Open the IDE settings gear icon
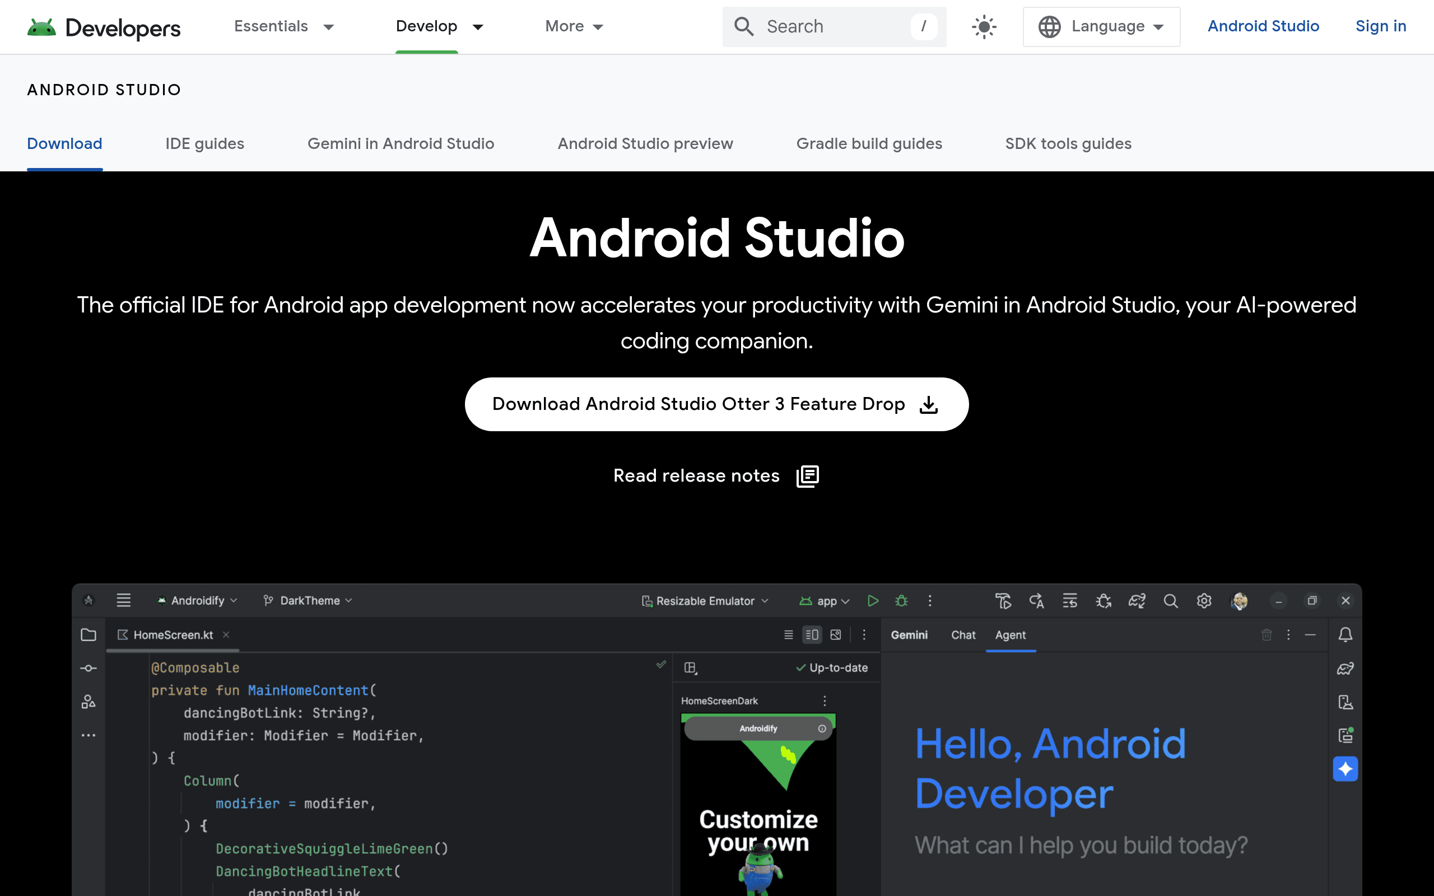Image resolution: width=1434 pixels, height=896 pixels. [x=1204, y=601]
